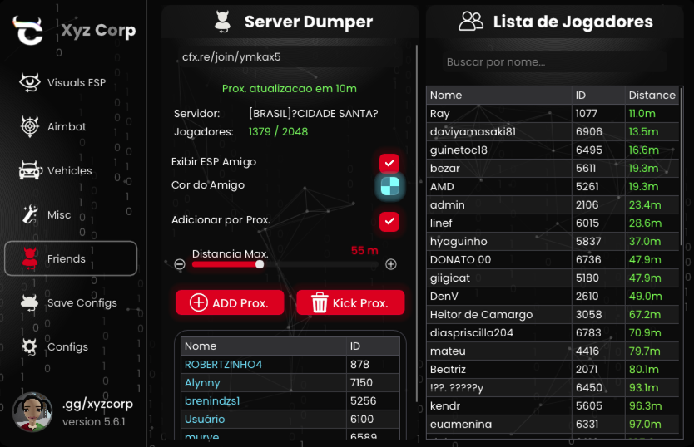Uncheck the Adicionar por Prox. checkbox
This screenshot has width=694, height=447.
click(x=389, y=221)
